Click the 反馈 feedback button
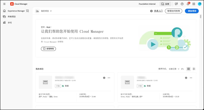 coord(165,4)
